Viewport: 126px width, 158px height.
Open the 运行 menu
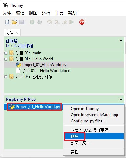click(x=46, y=13)
